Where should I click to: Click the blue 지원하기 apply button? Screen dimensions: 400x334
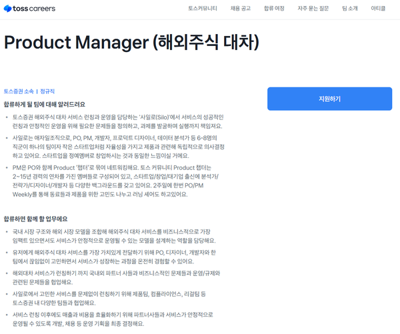pos(329,99)
